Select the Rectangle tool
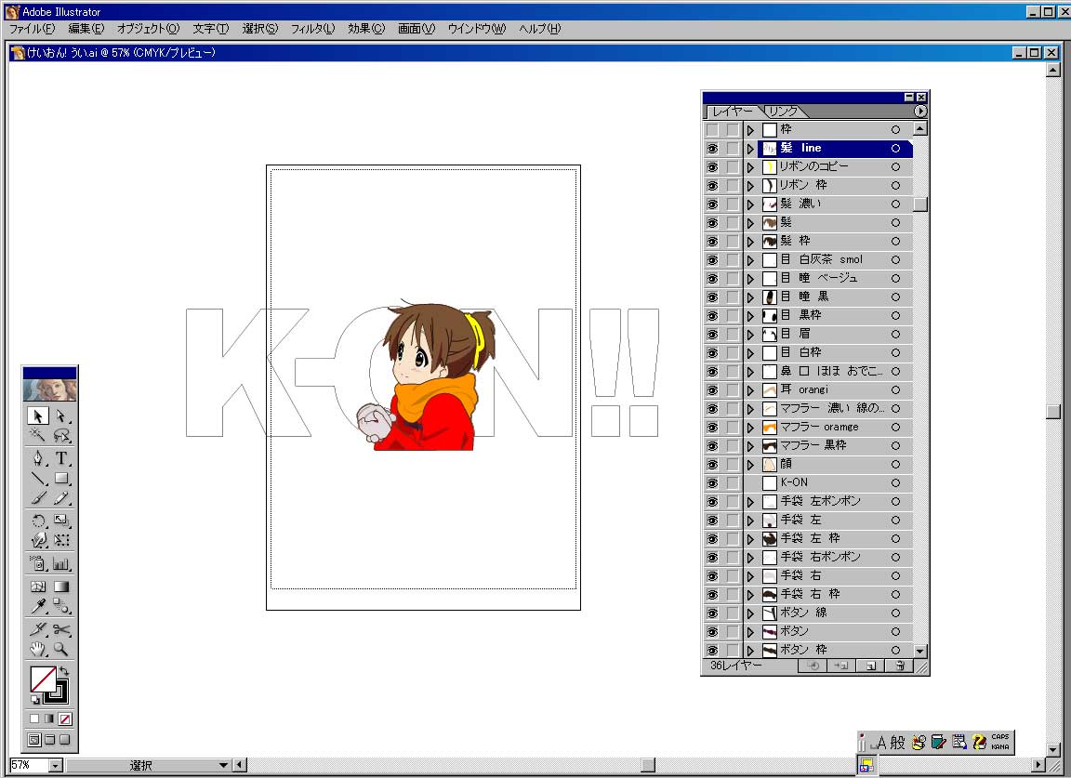Screen dimensions: 1071x778 click(x=61, y=478)
